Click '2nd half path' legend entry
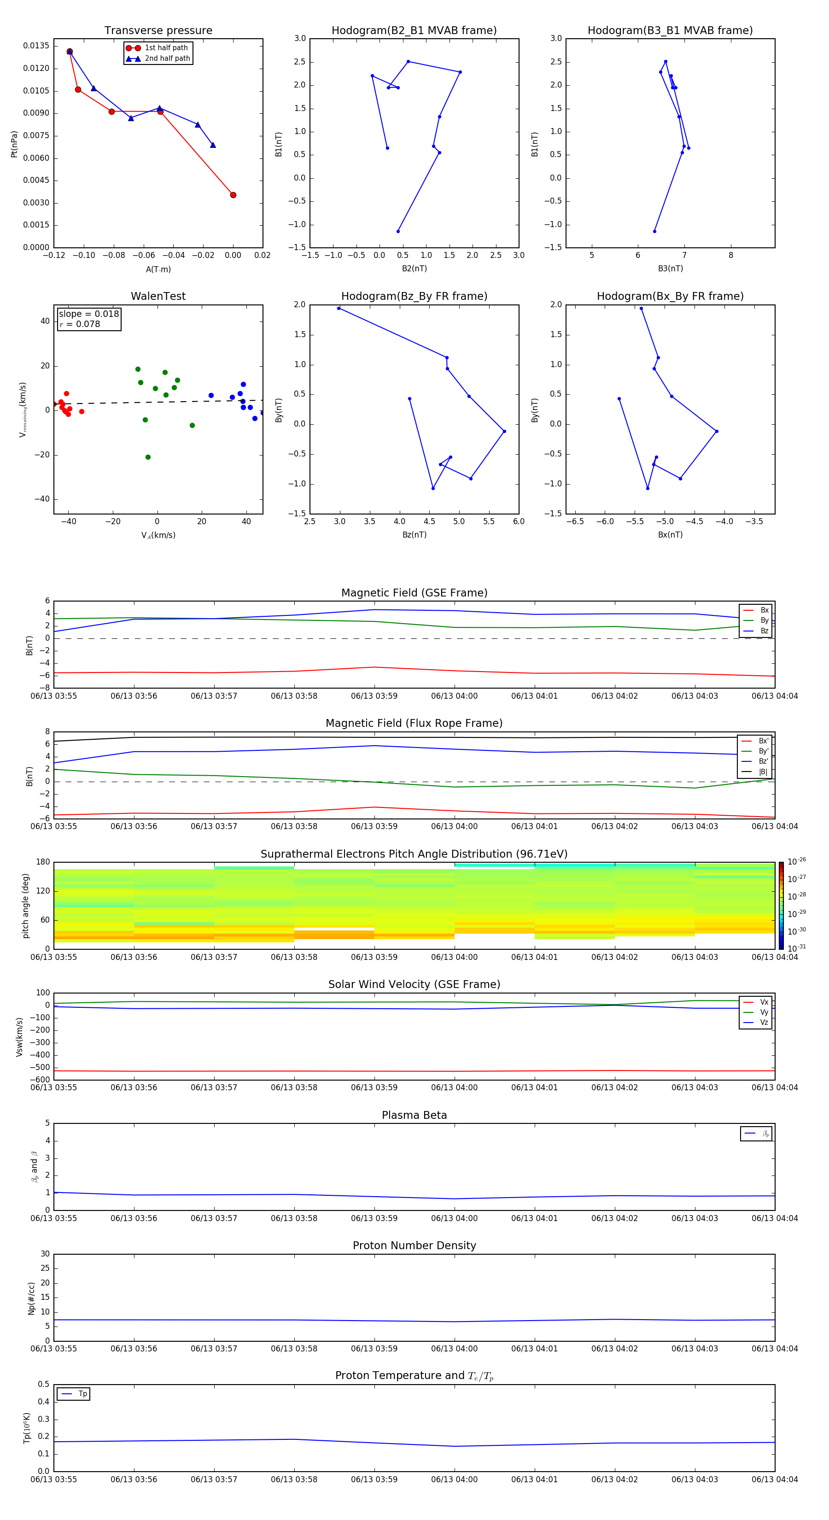The width and height of the screenshot is (829, 1520). (x=158, y=58)
